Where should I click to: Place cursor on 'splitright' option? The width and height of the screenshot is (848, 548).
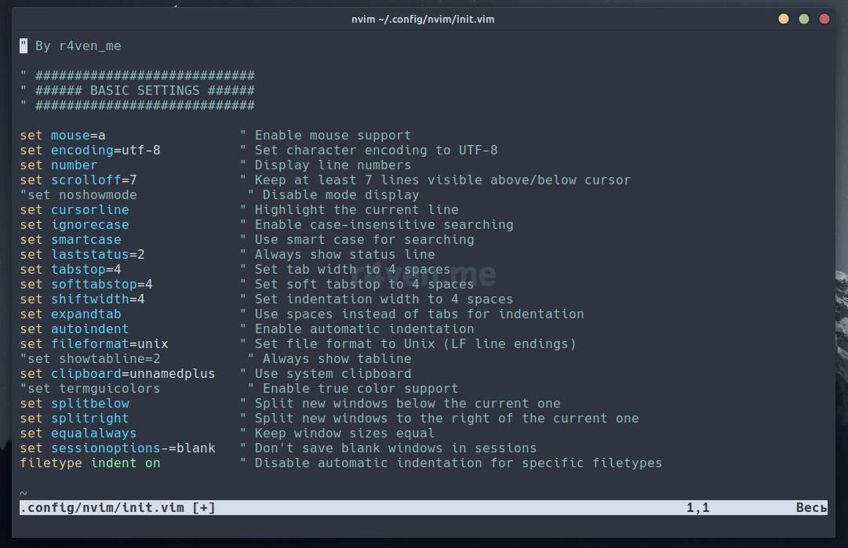[90, 419]
